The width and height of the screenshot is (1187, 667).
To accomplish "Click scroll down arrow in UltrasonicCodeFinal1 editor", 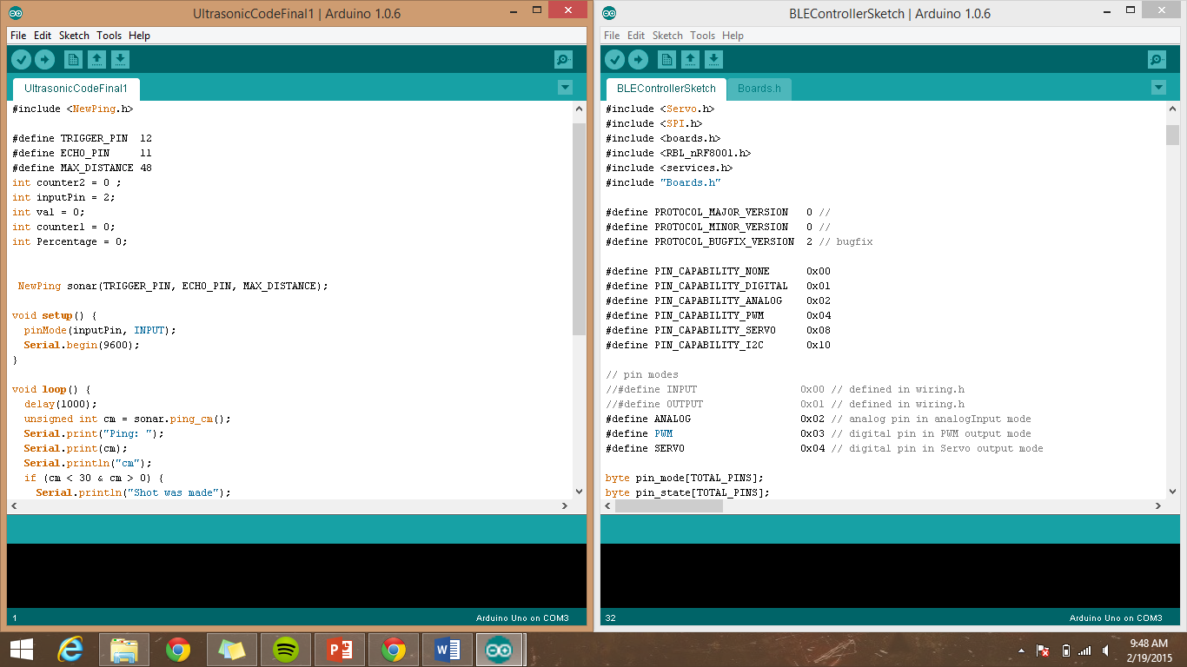I will pos(580,492).
